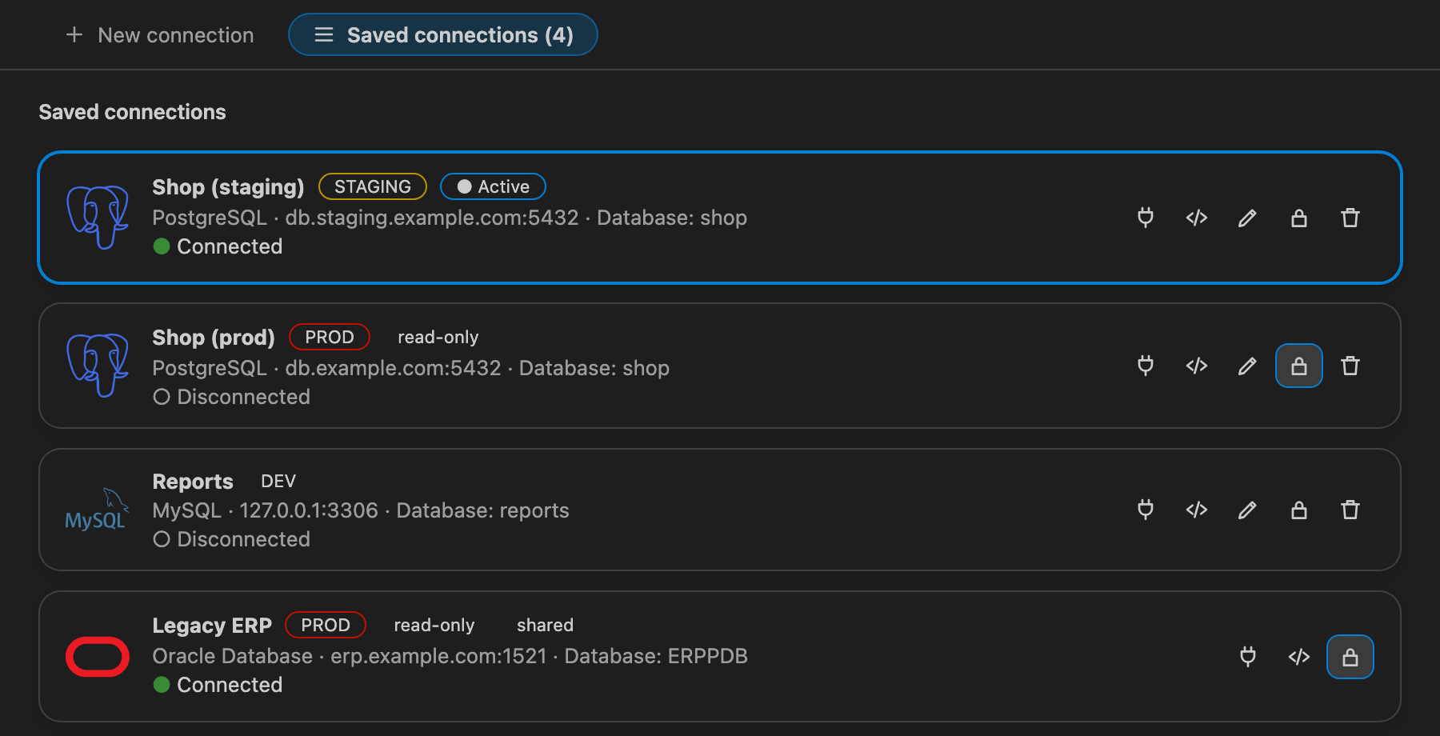Click the connect plug icon for Shop (staging)
Viewport: 1440px width, 736px height.
[x=1146, y=218]
